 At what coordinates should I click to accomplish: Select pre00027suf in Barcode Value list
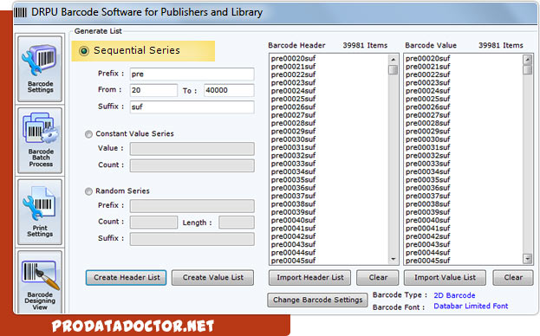click(427, 115)
